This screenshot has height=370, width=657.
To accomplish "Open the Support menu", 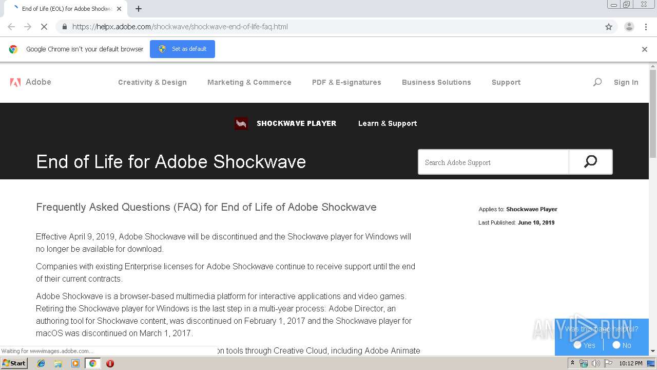I will (506, 82).
